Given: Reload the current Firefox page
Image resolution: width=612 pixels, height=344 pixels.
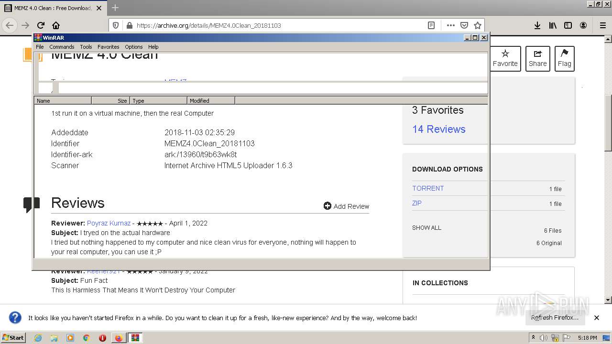Looking at the screenshot, I should click(41, 25).
